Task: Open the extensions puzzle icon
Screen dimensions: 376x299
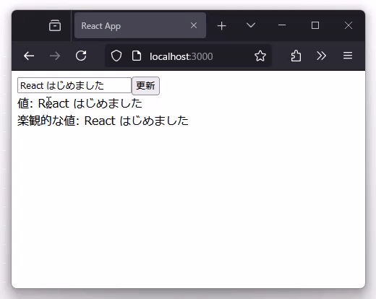Action: [296, 56]
